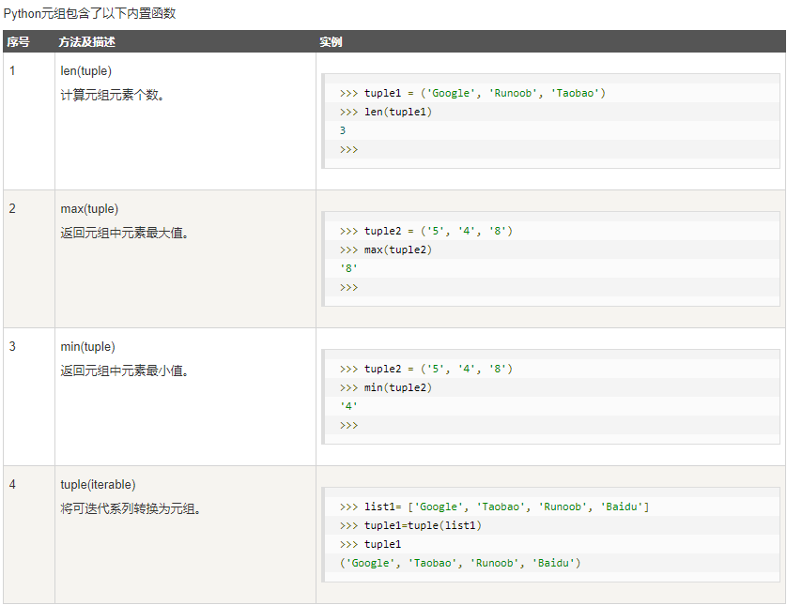Click the '方法及描述' column header

(86, 42)
